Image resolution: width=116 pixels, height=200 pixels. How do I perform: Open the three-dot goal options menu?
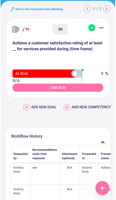pyautogui.click(x=101, y=28)
